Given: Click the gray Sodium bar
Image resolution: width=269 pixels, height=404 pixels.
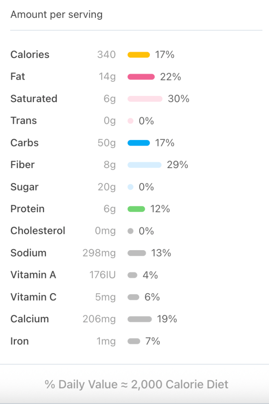Looking at the screenshot, I should 136,253.
